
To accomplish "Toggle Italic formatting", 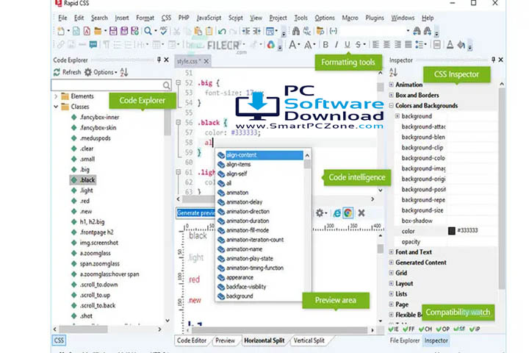I will pos(336,45).
